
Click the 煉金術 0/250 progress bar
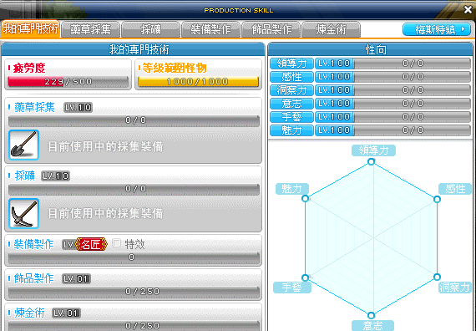(x=134, y=326)
